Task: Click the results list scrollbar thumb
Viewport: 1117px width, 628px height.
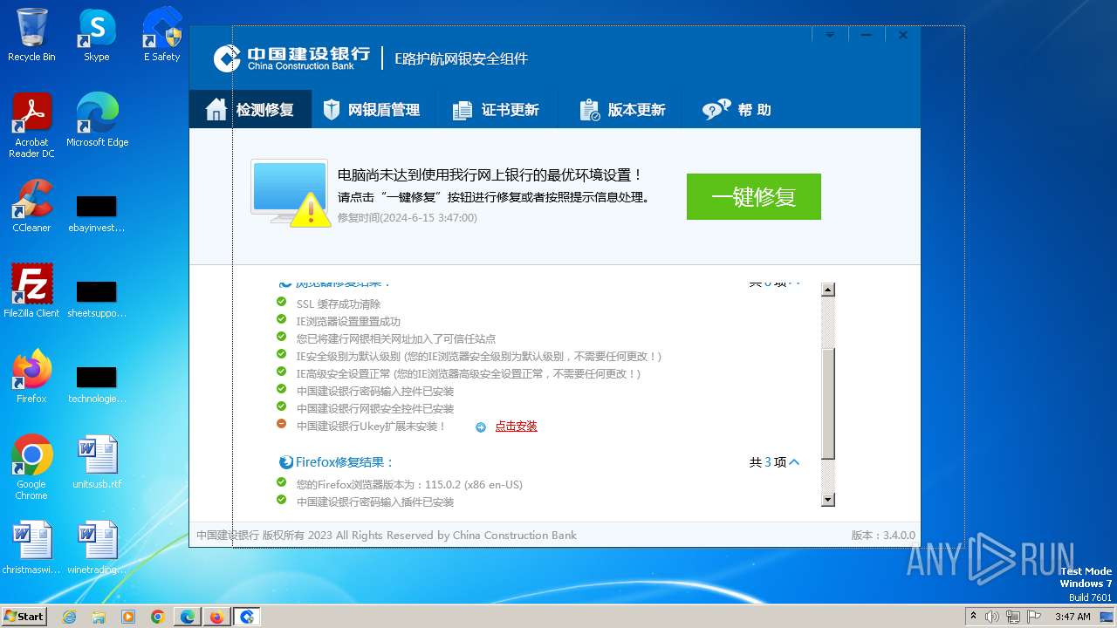Action: (828, 402)
